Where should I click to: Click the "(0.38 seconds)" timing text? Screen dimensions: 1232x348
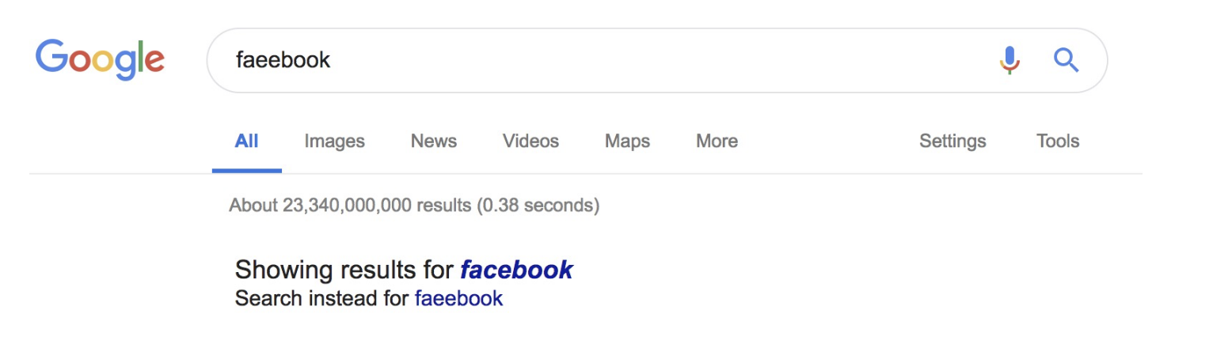[x=538, y=206]
